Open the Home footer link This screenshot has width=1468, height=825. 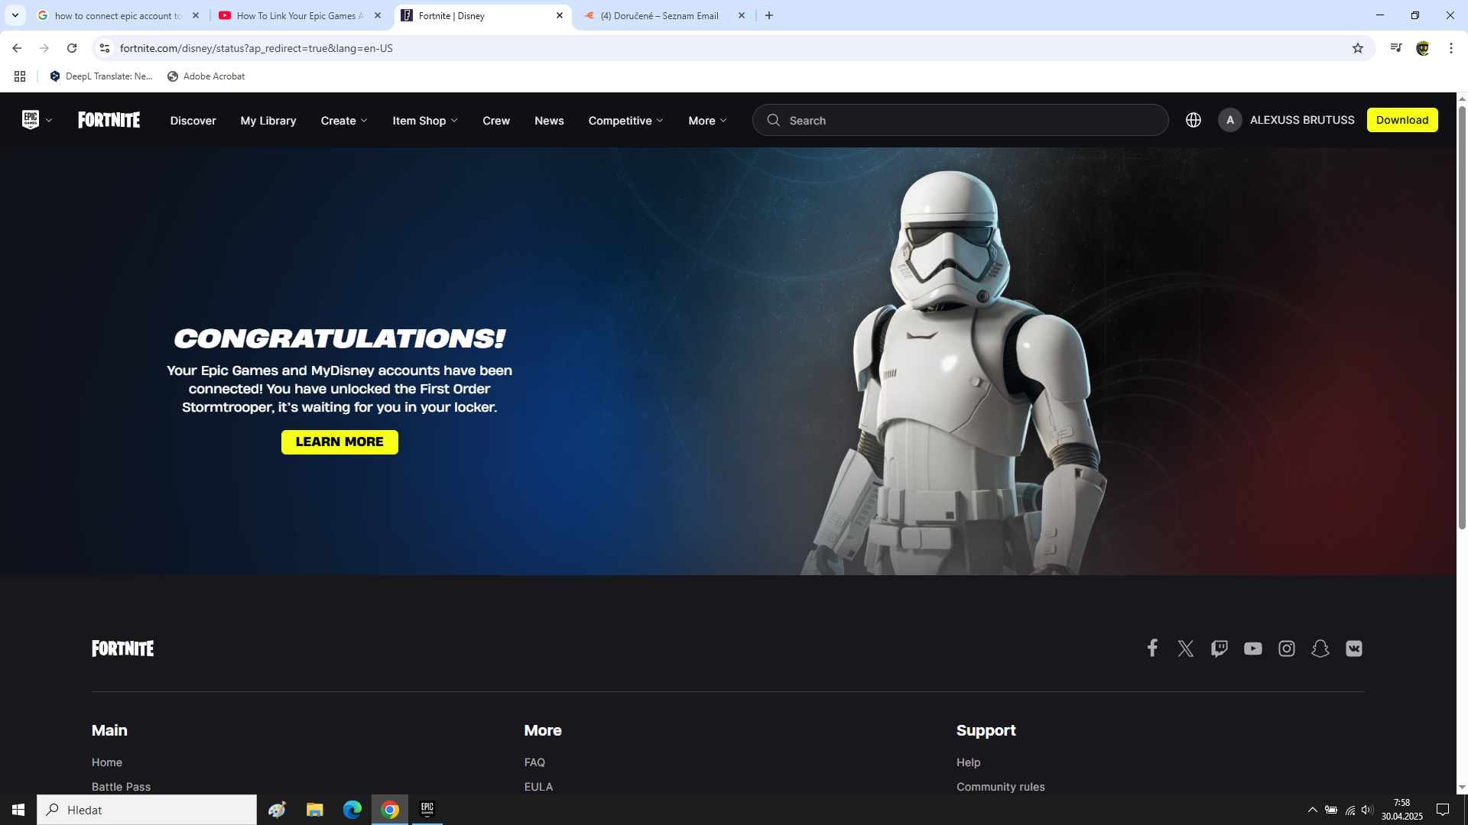point(107,762)
